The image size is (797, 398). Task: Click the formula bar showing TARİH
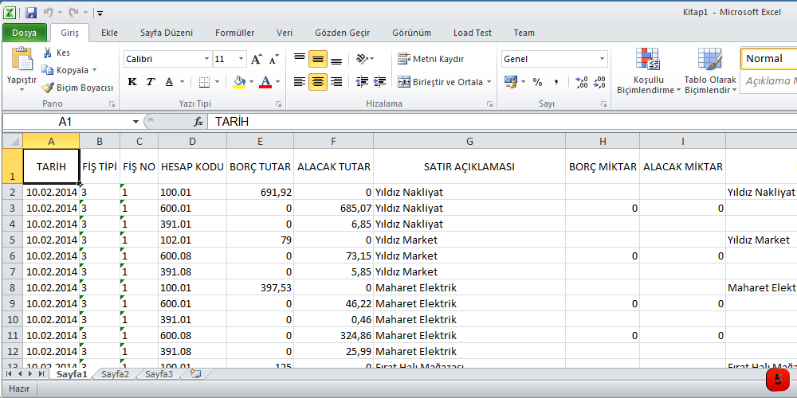tap(502, 122)
